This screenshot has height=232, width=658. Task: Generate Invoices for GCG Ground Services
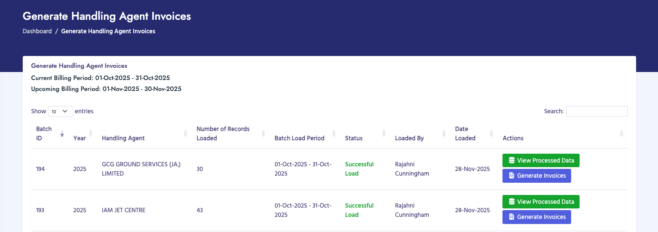tap(537, 176)
